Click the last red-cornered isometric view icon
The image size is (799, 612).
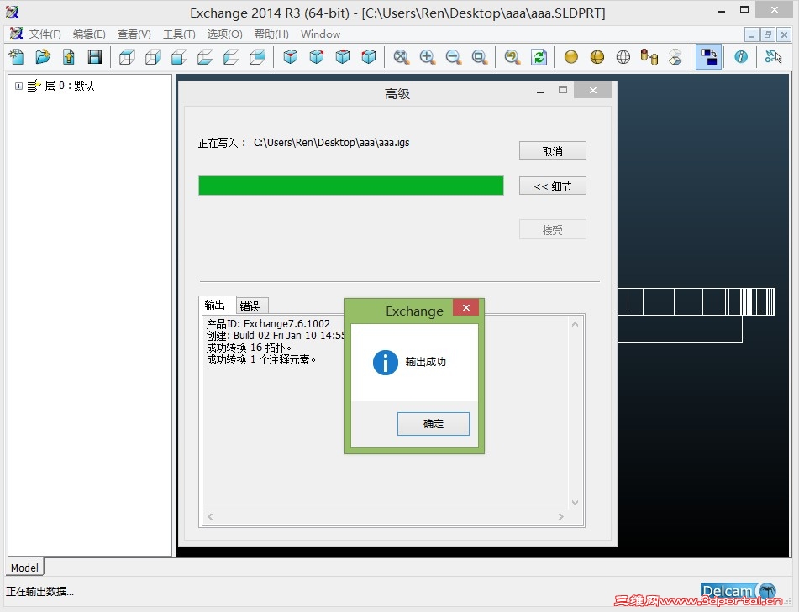click(369, 56)
